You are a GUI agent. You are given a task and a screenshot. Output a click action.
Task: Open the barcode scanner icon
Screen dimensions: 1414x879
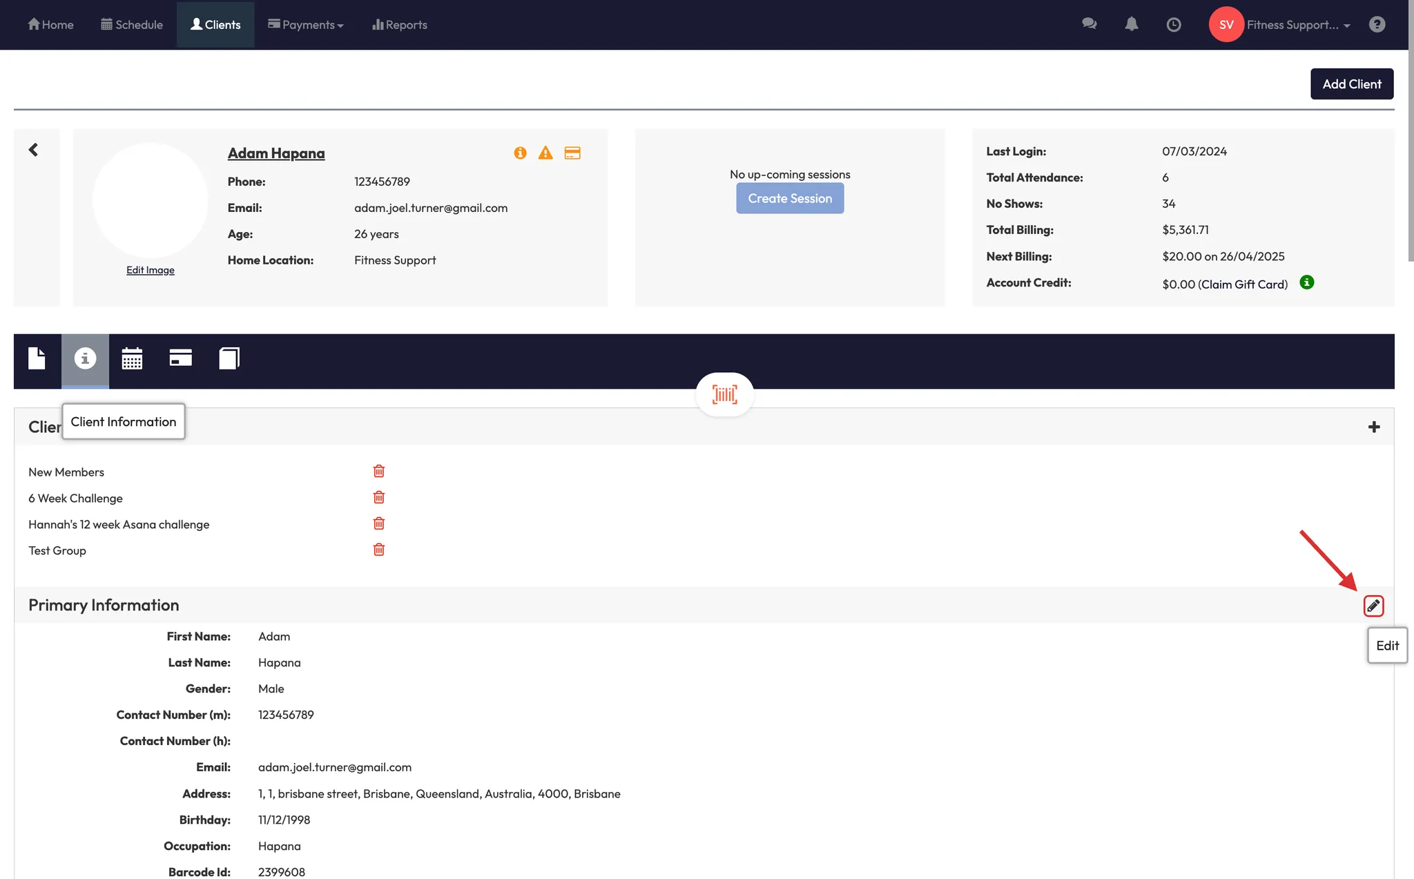coord(724,394)
